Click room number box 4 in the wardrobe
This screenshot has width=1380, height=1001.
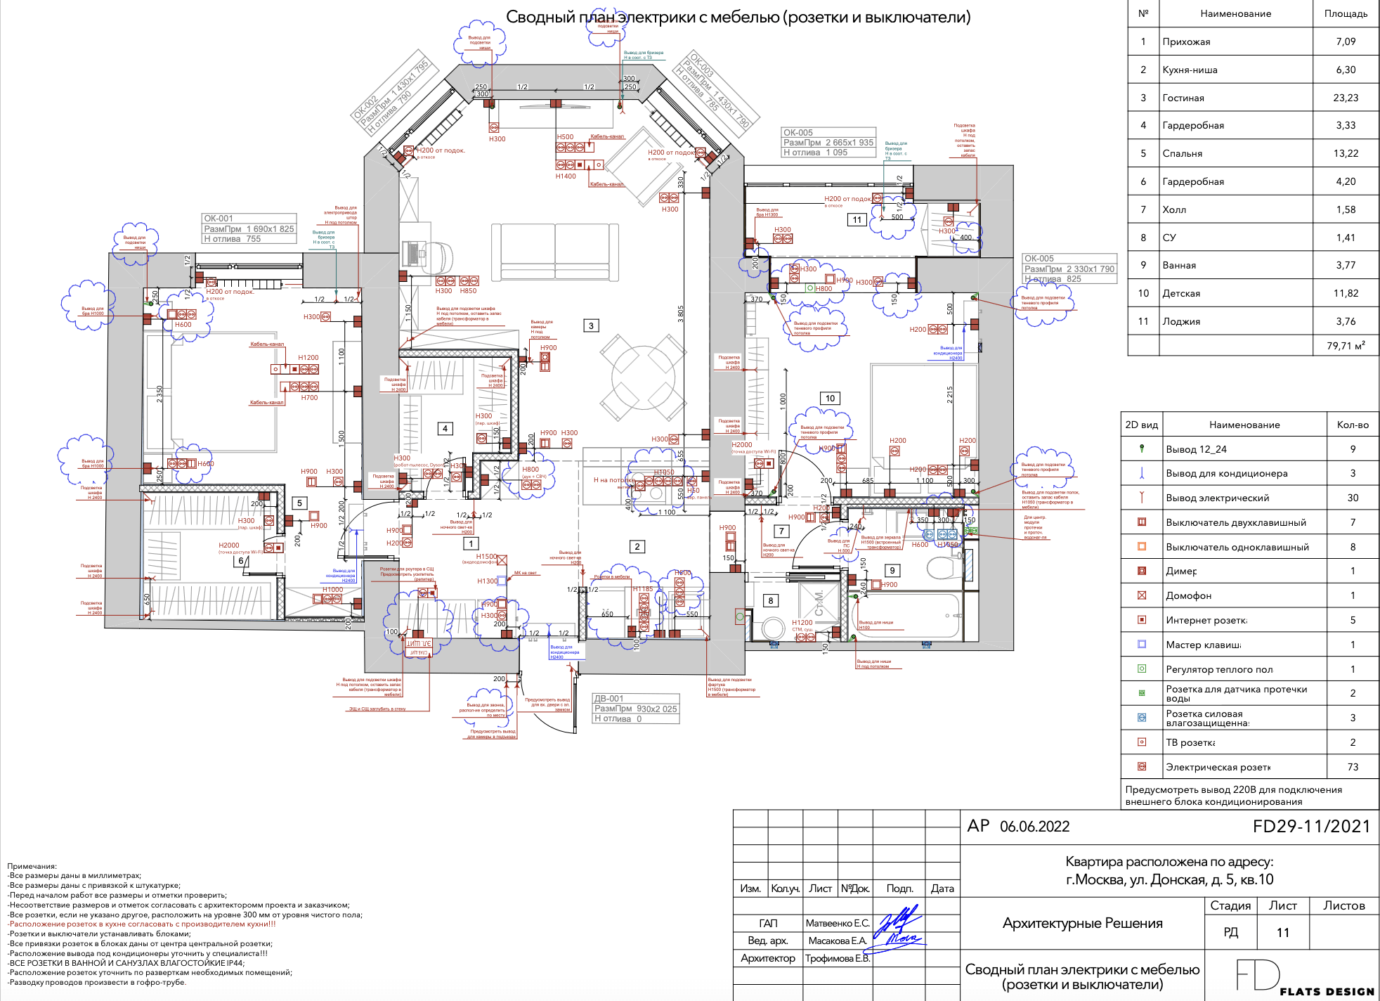[x=445, y=428]
